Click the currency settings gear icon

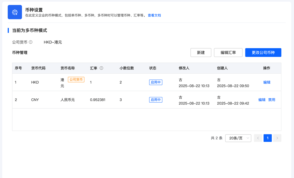click(x=15, y=12)
